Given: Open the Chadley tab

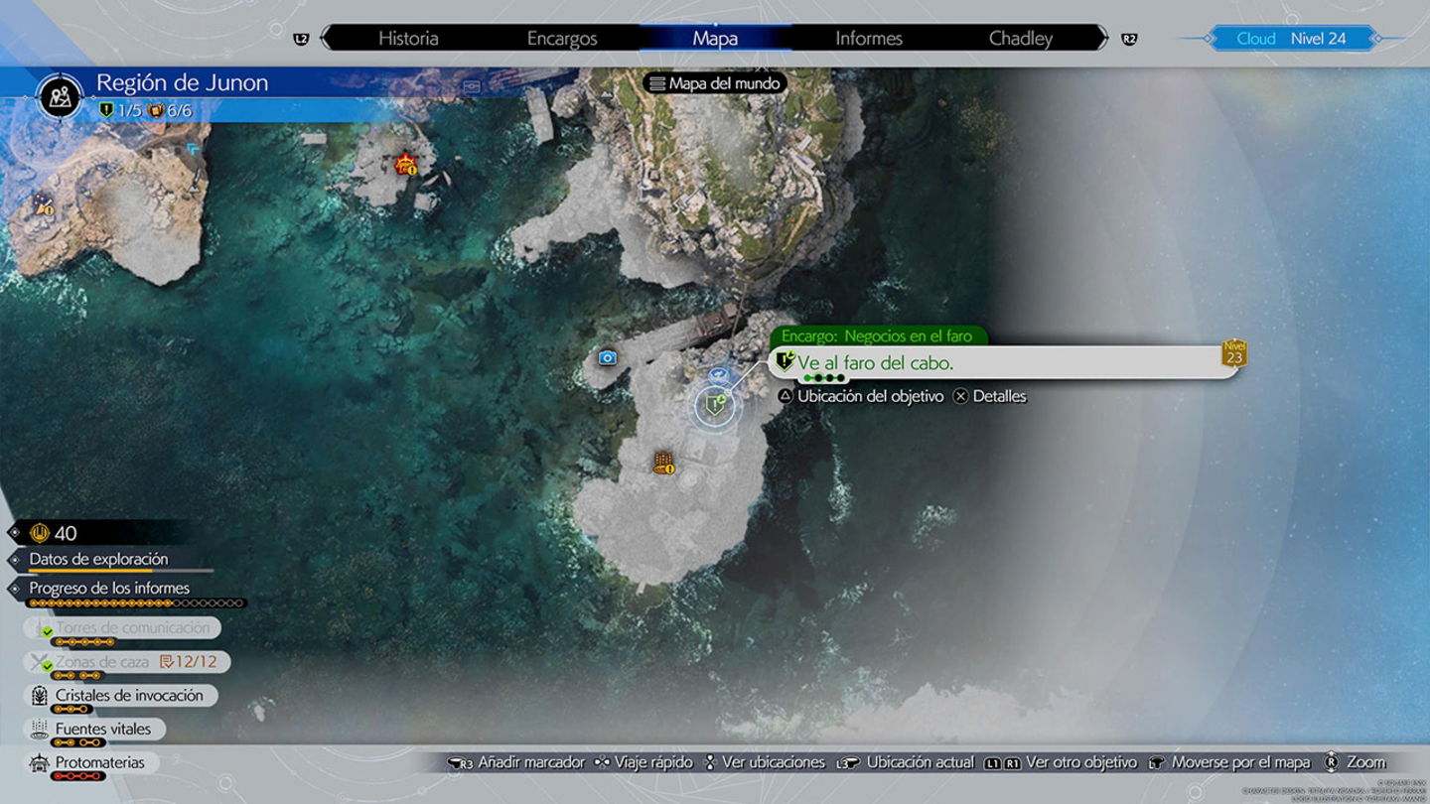Looking at the screenshot, I should coord(1021,39).
